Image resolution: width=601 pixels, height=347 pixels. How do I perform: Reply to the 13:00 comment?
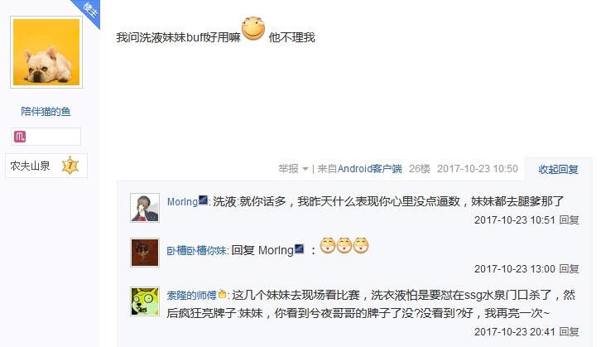click(x=569, y=269)
